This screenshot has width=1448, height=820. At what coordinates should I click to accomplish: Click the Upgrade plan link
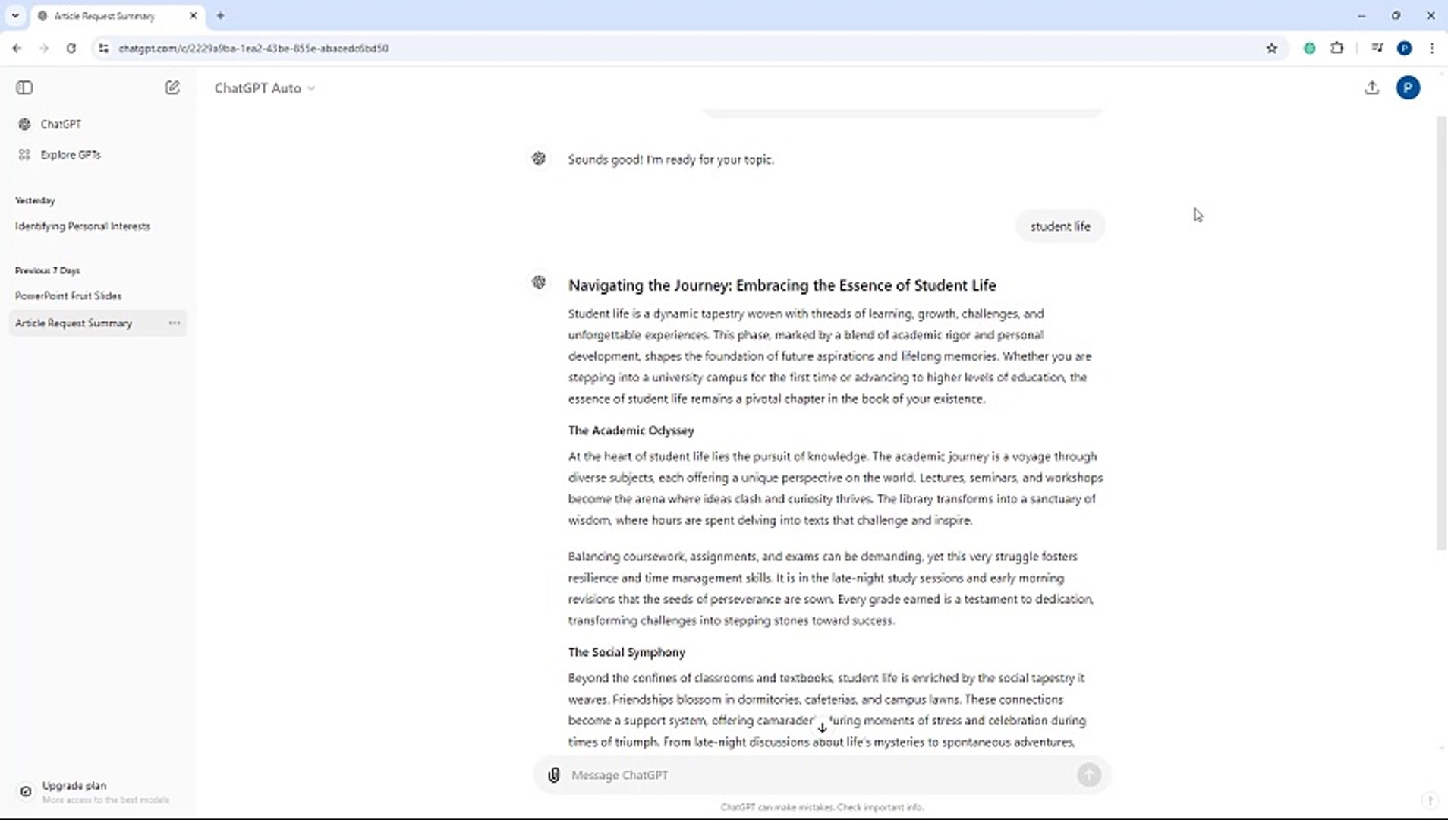74,785
